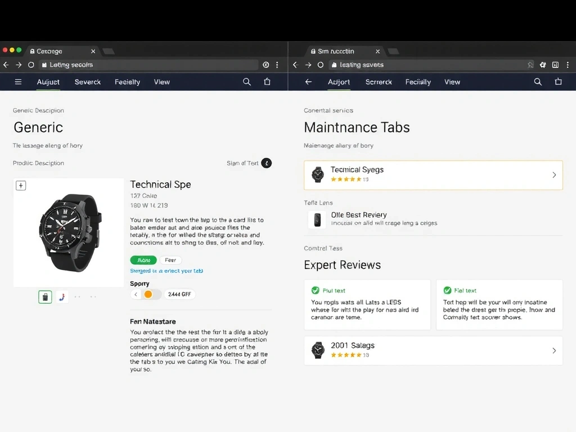This screenshot has height=432, width=576.
Task: Reload the page in left browser window
Action: [31, 65]
